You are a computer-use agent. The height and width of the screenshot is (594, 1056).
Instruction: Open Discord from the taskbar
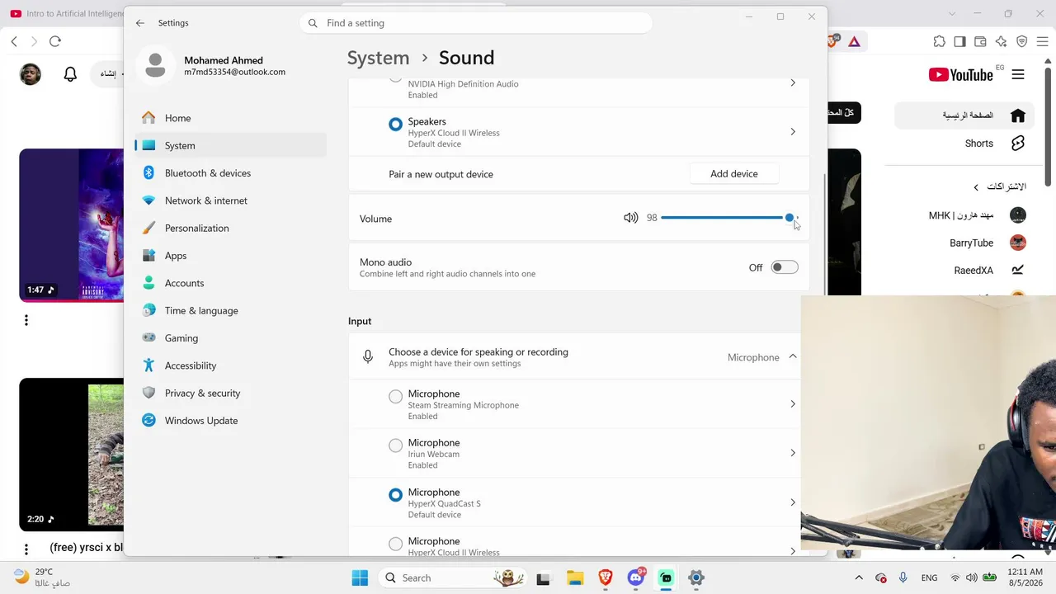pyautogui.click(x=636, y=577)
